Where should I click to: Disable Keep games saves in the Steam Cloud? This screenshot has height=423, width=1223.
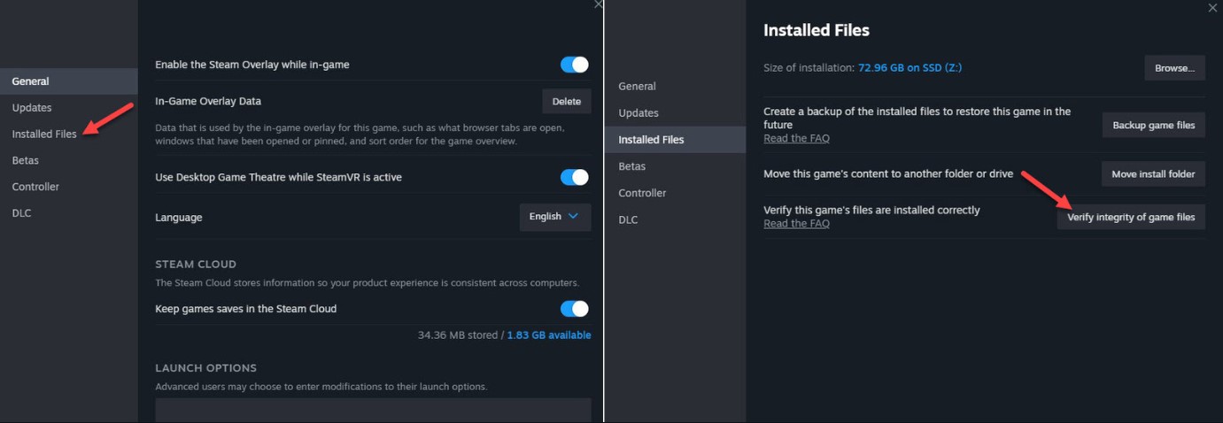(x=575, y=309)
